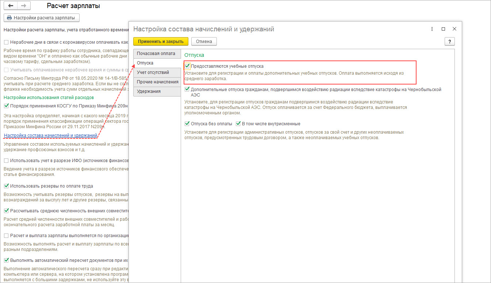
Task: Switch to the Почасовая оплата tab
Action: click(x=157, y=54)
